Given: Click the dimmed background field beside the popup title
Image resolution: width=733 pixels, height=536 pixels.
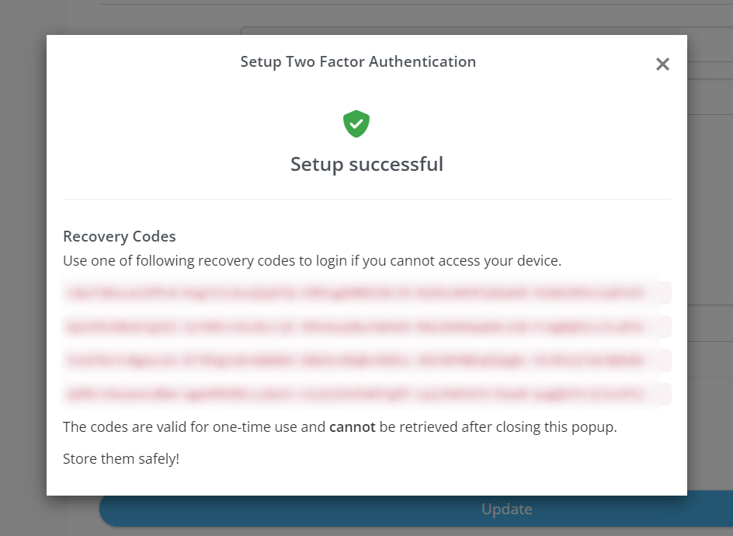Looking at the screenshot, I should [710, 70].
